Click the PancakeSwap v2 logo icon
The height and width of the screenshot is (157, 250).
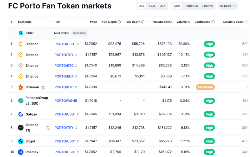coord(21,101)
